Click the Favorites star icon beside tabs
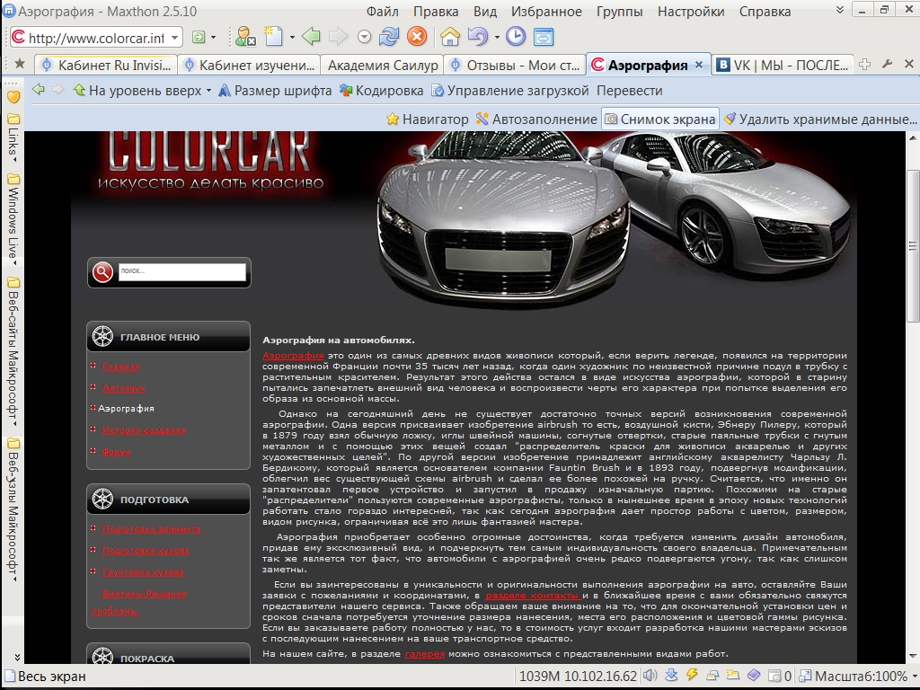Viewport: 920px width, 690px height. [x=20, y=65]
